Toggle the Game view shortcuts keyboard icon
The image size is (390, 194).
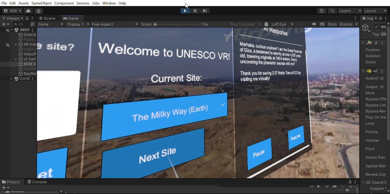[x=322, y=24]
